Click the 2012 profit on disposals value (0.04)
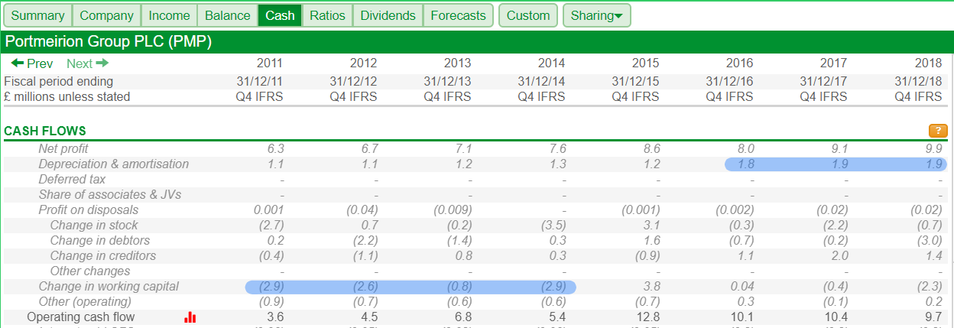 (x=362, y=209)
